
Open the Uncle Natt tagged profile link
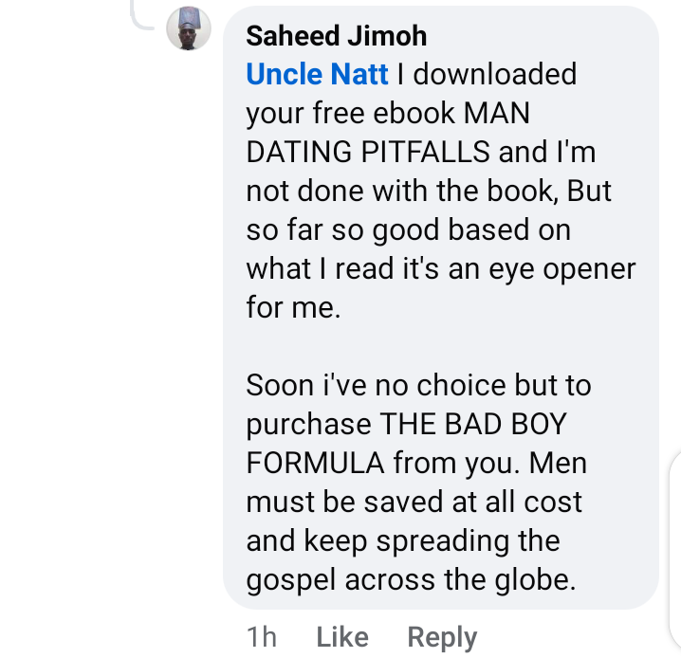[317, 74]
